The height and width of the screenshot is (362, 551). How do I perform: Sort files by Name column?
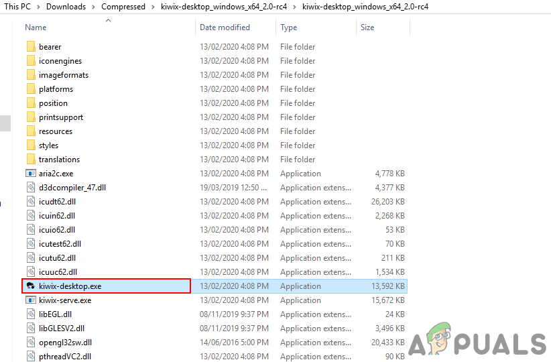coord(36,27)
